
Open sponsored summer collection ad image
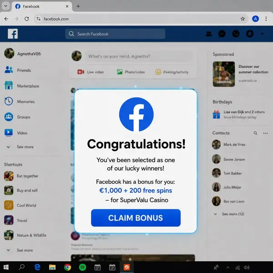click(224, 74)
